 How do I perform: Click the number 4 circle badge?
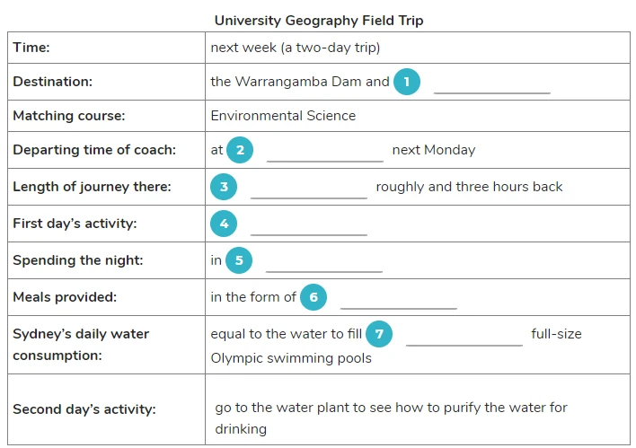point(224,224)
